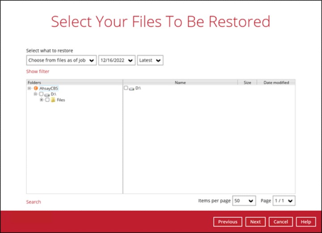
Task: Open the 12/16/2022 date dropdown
Action: 117,60
